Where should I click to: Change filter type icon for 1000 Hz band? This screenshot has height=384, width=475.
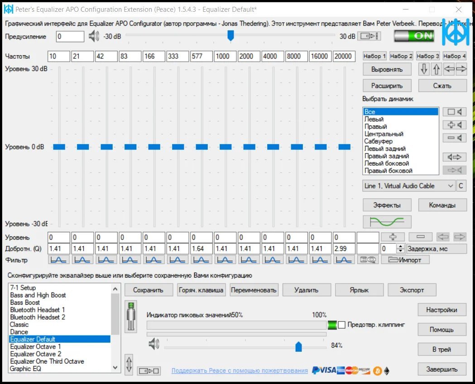tap(225, 260)
